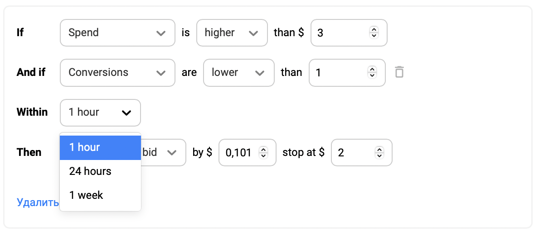This screenshot has height=235, width=544.
Task: Choose 24 hours option
Action: coord(100,171)
